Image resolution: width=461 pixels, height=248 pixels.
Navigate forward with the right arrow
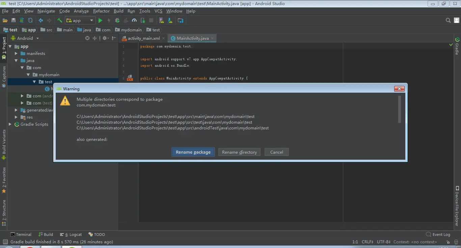pyautogui.click(x=49, y=21)
